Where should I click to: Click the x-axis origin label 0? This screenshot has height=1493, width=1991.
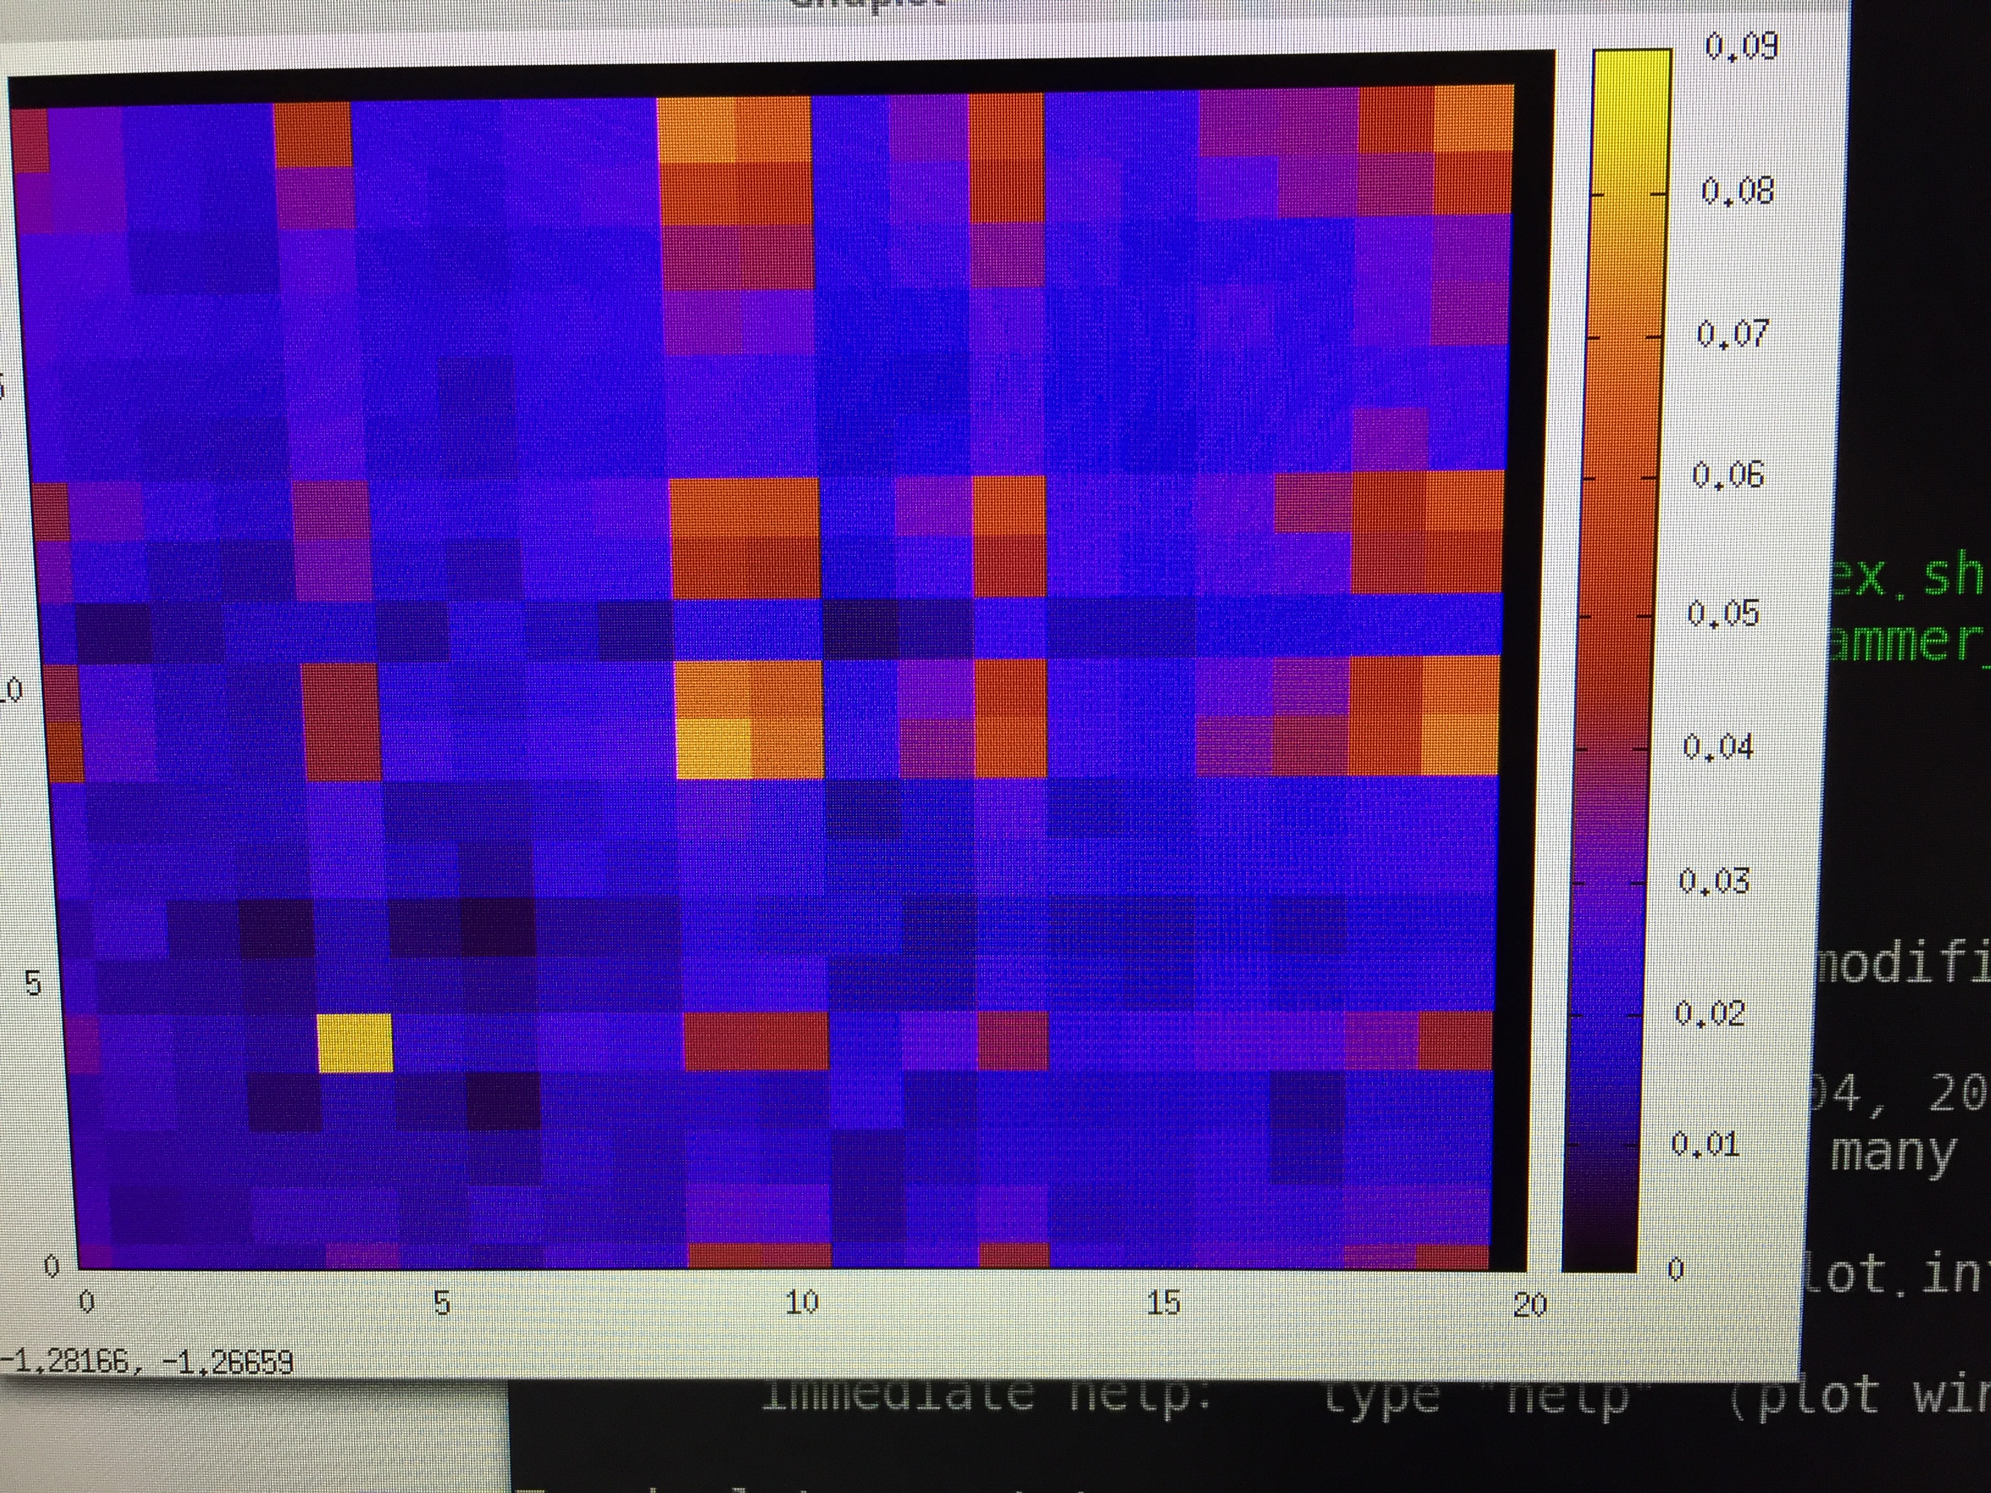[x=87, y=1302]
